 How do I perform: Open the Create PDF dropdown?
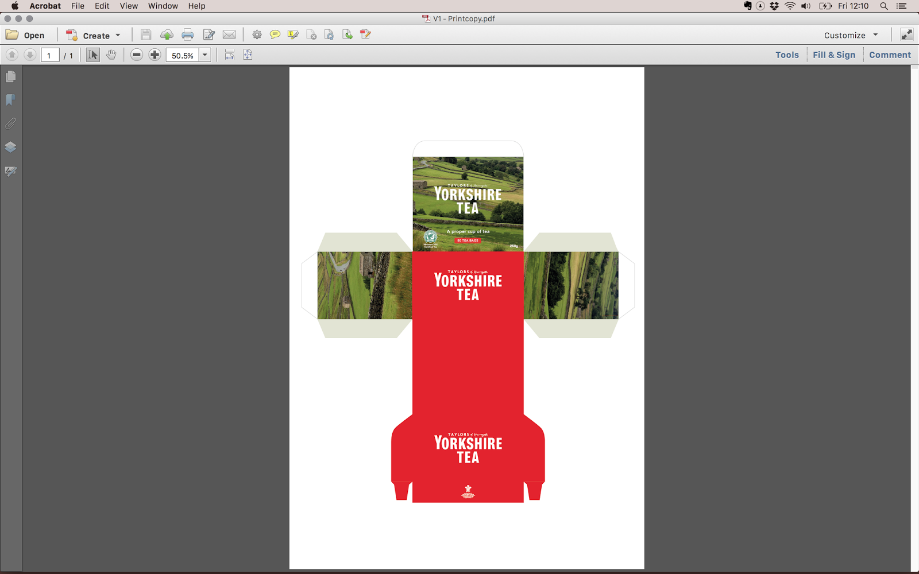point(94,35)
